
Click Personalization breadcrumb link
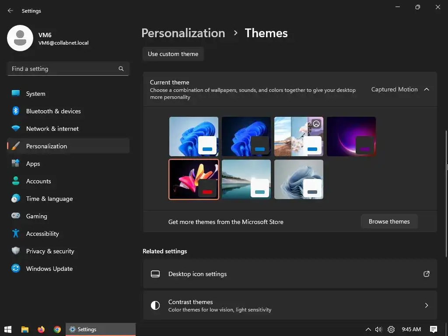click(183, 33)
